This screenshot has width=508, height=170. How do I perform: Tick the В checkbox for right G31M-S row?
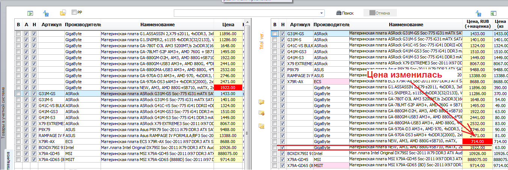tap(275, 39)
